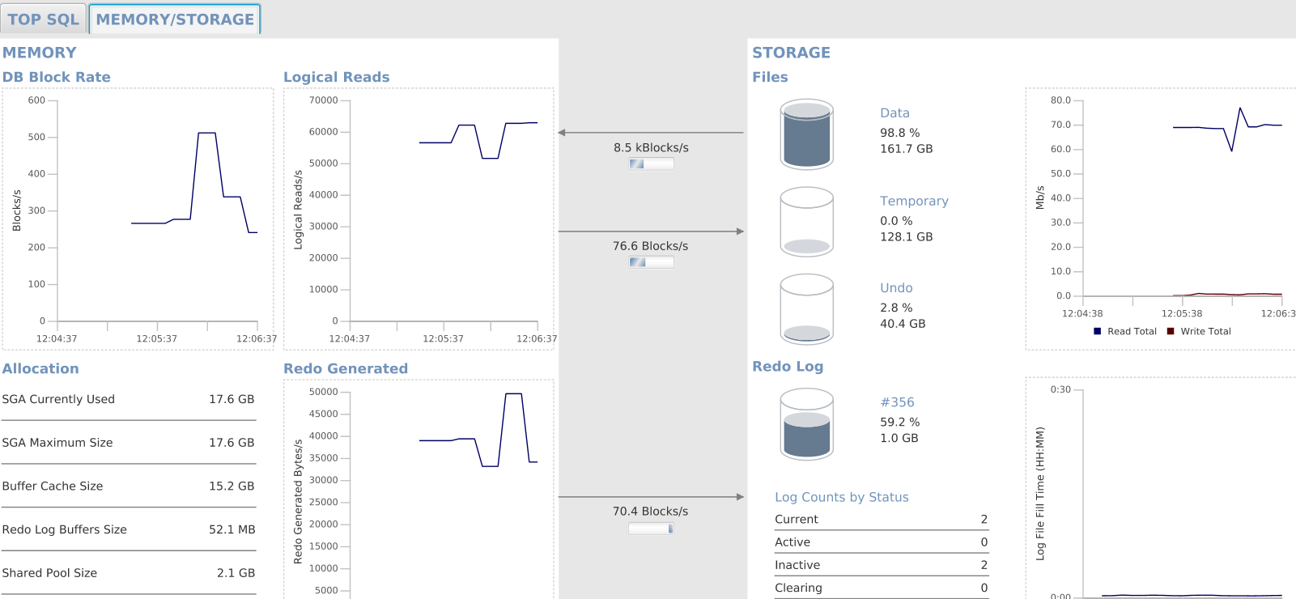Click the Redo Generated chart
The width and height of the screenshot is (1296, 599).
pos(419,489)
